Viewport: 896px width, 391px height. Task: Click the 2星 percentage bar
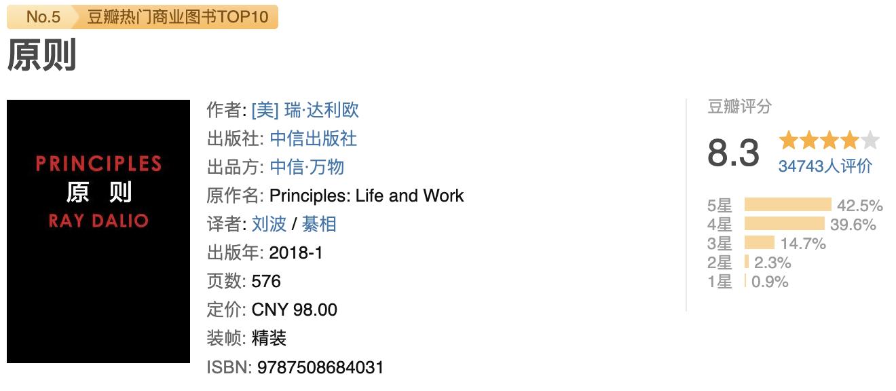[x=747, y=260]
